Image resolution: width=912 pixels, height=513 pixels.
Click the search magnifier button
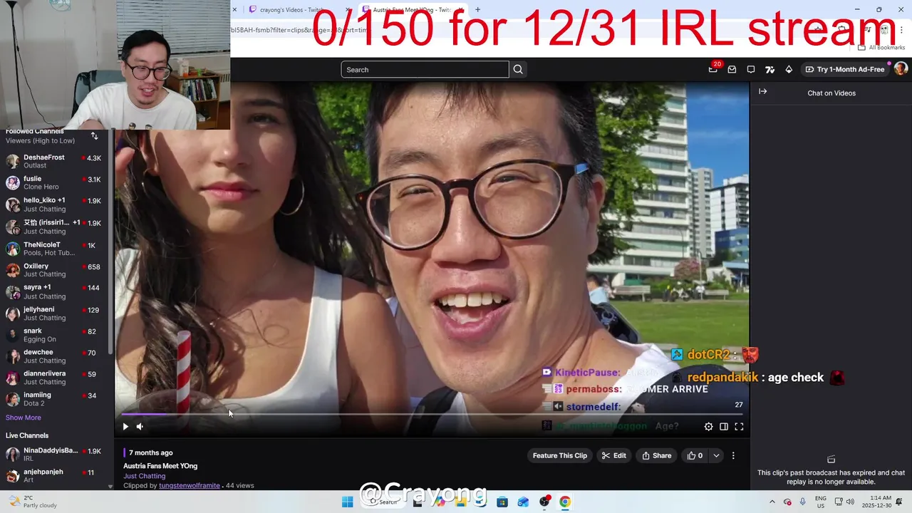pos(518,69)
